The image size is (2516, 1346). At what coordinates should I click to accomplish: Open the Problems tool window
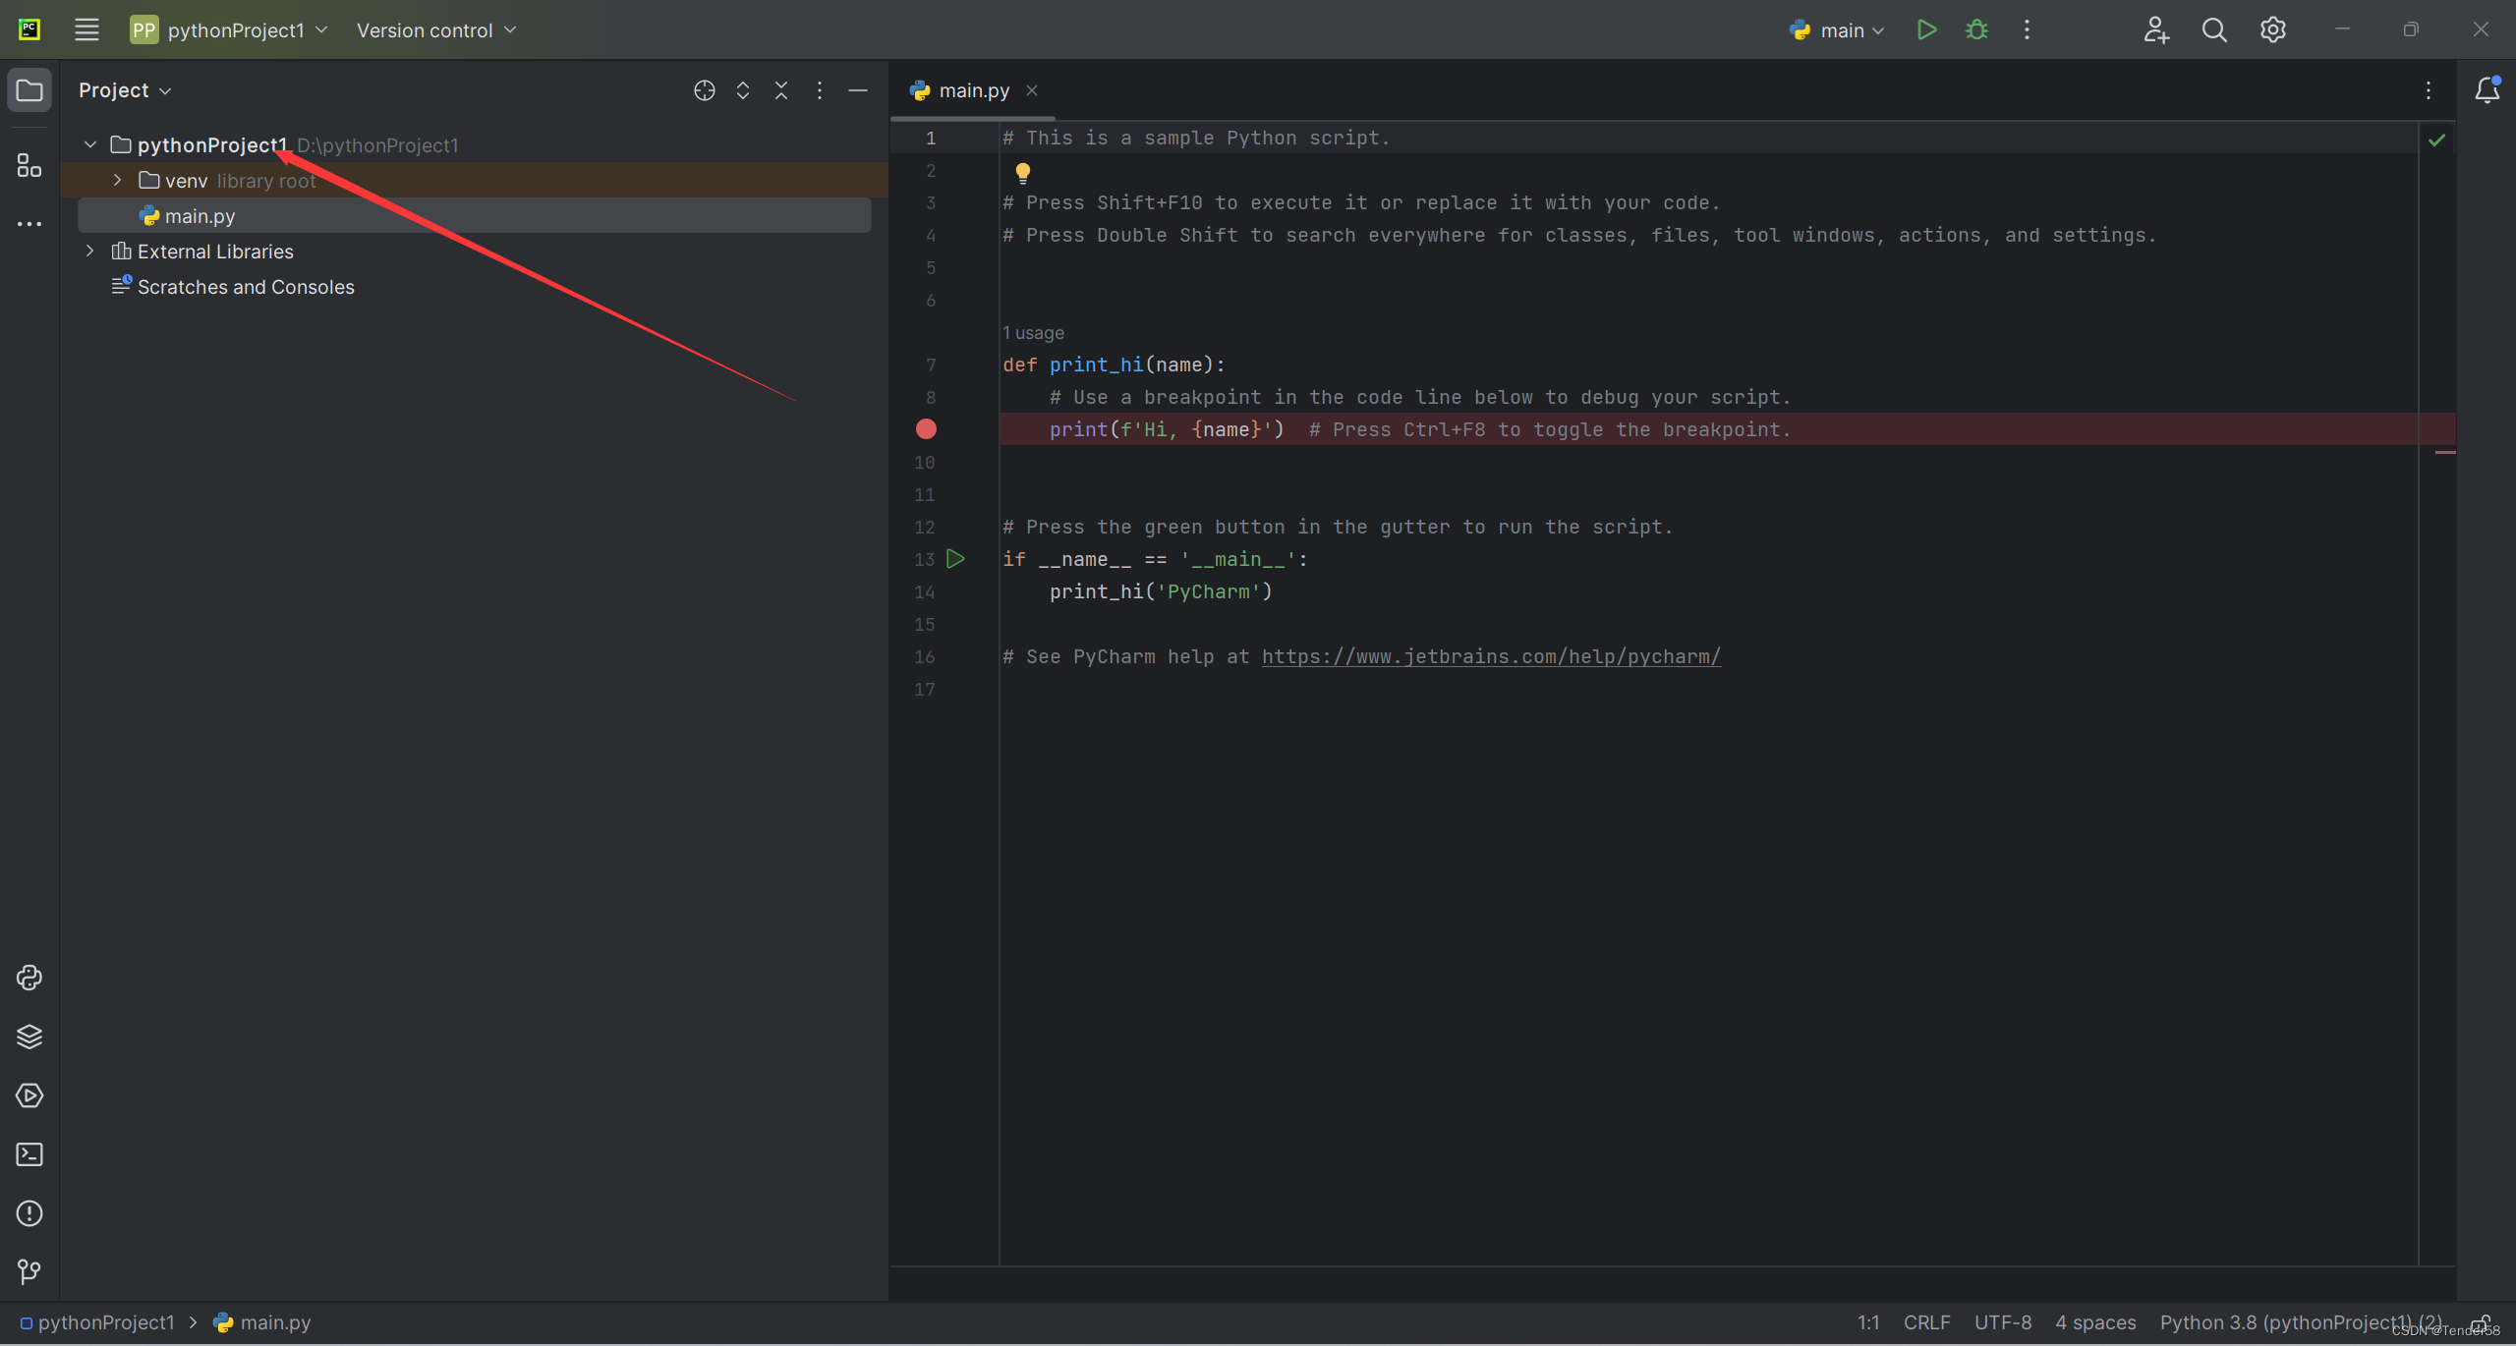[29, 1213]
